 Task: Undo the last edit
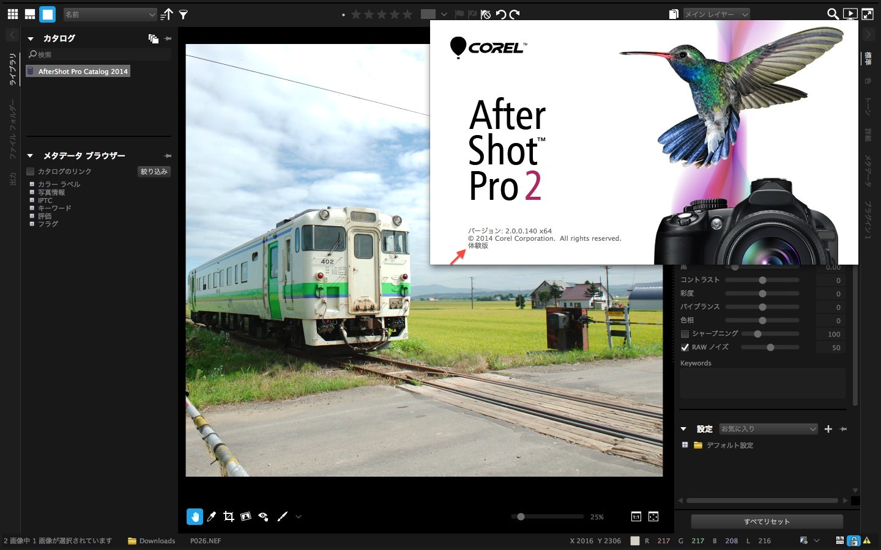pyautogui.click(x=500, y=14)
